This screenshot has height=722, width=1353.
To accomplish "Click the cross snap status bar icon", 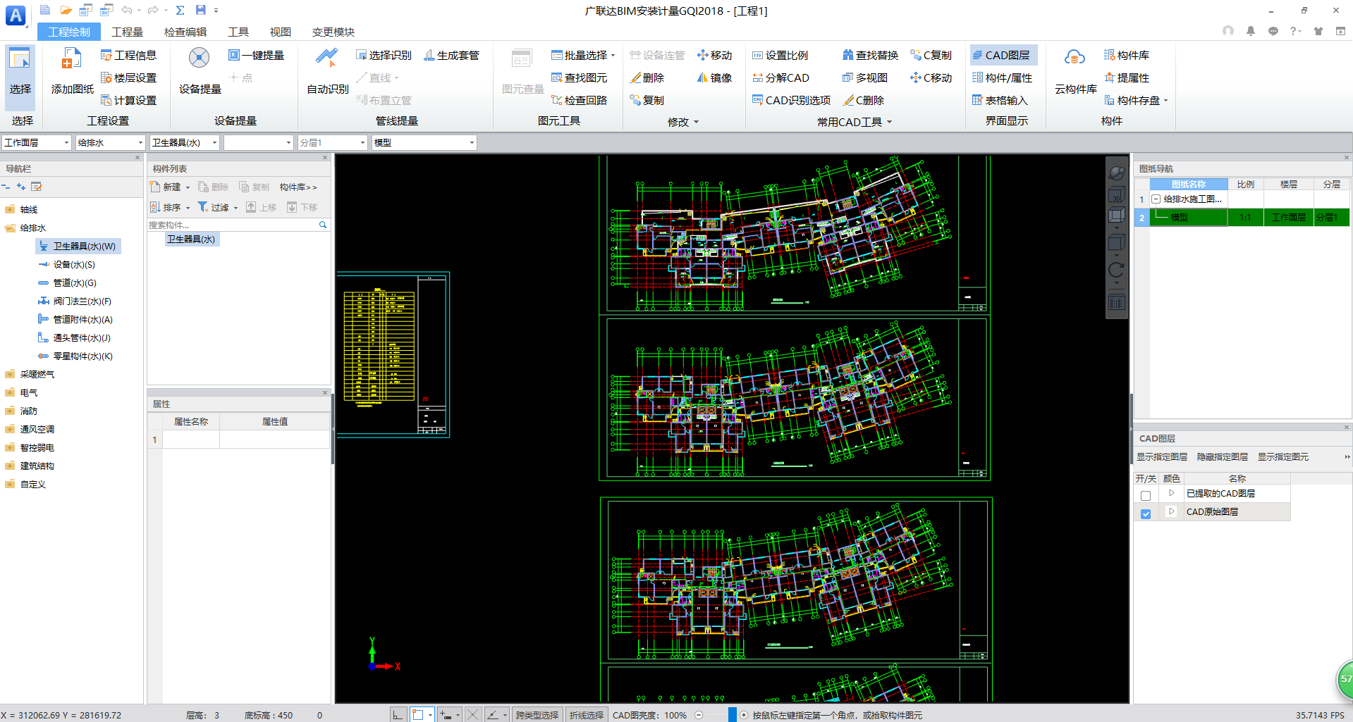I will [472, 715].
